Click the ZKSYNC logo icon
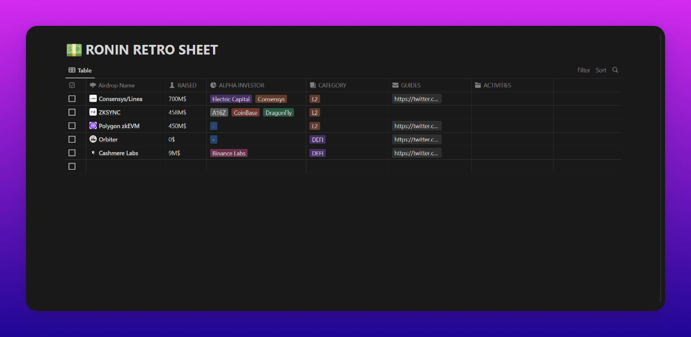691x337 pixels. coord(93,112)
